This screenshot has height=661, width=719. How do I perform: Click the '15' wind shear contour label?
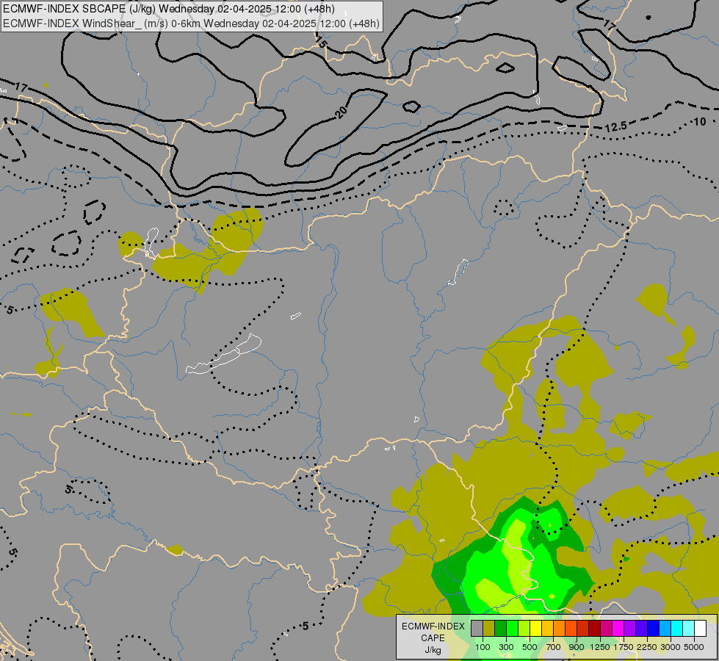(321, 43)
